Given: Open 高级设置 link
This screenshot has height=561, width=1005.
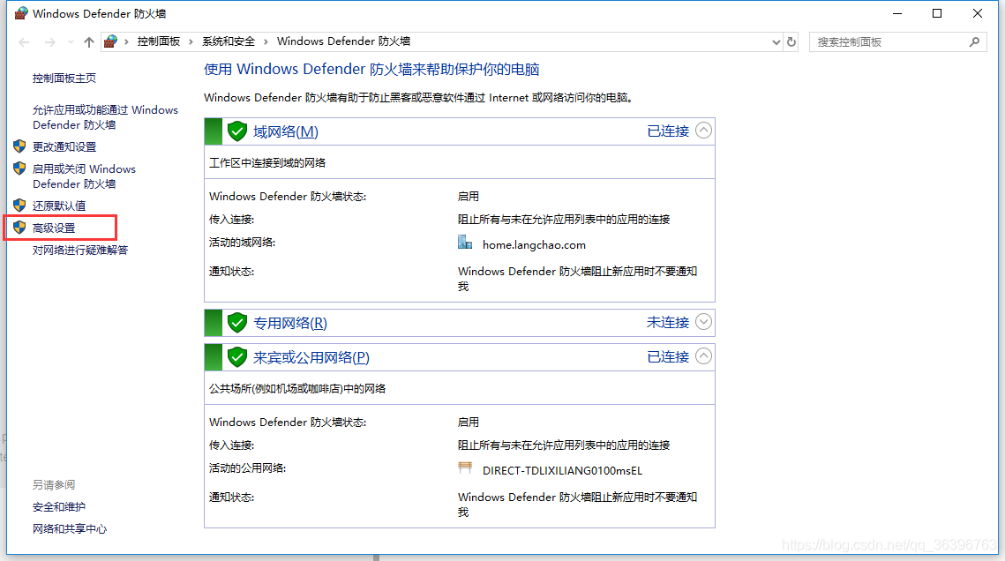Looking at the screenshot, I should [54, 228].
